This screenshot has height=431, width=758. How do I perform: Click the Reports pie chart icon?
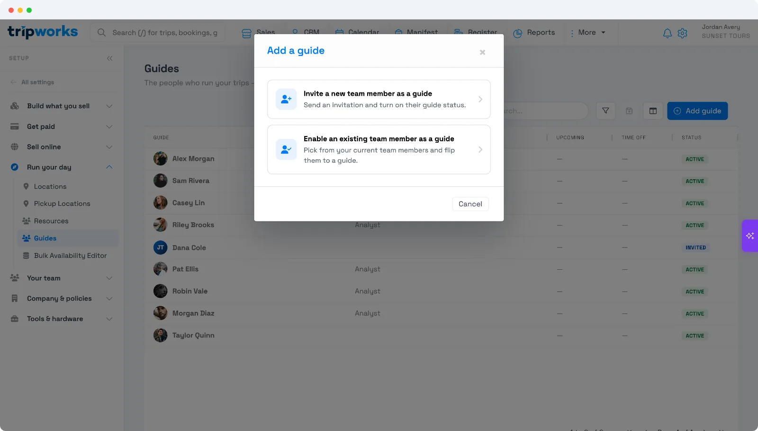pos(518,33)
